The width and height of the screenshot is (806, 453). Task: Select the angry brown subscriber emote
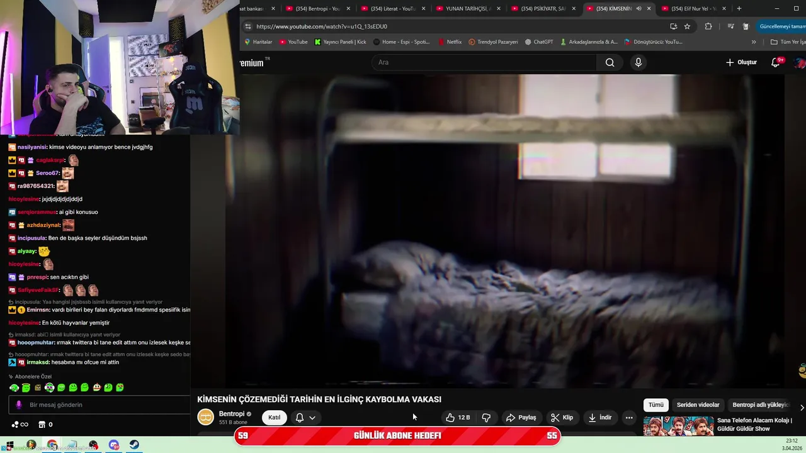pos(38,388)
